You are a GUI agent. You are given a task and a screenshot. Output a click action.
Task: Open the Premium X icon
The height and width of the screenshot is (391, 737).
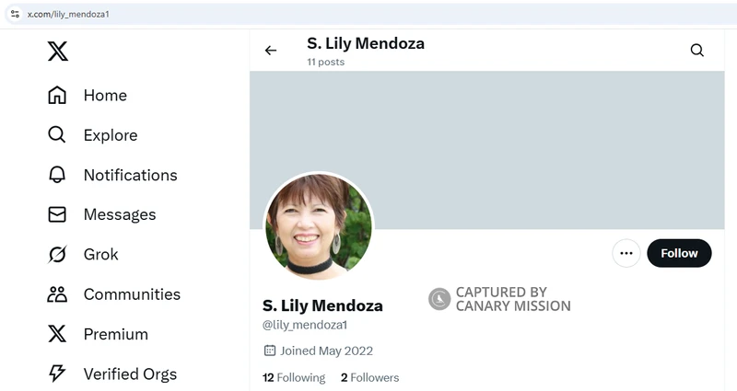point(57,334)
